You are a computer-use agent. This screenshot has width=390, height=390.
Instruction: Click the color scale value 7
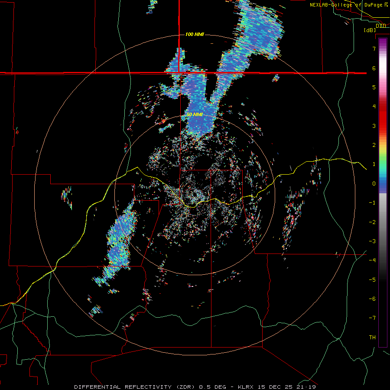(x=374, y=49)
